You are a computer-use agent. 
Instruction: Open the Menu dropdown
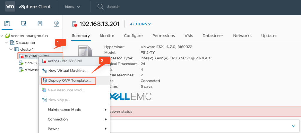pos(72,6)
